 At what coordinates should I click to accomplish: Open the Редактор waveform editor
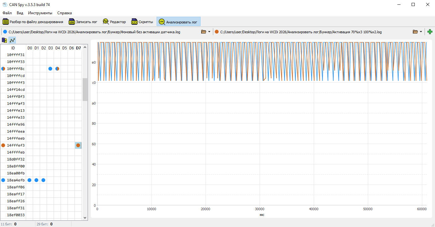(x=115, y=22)
